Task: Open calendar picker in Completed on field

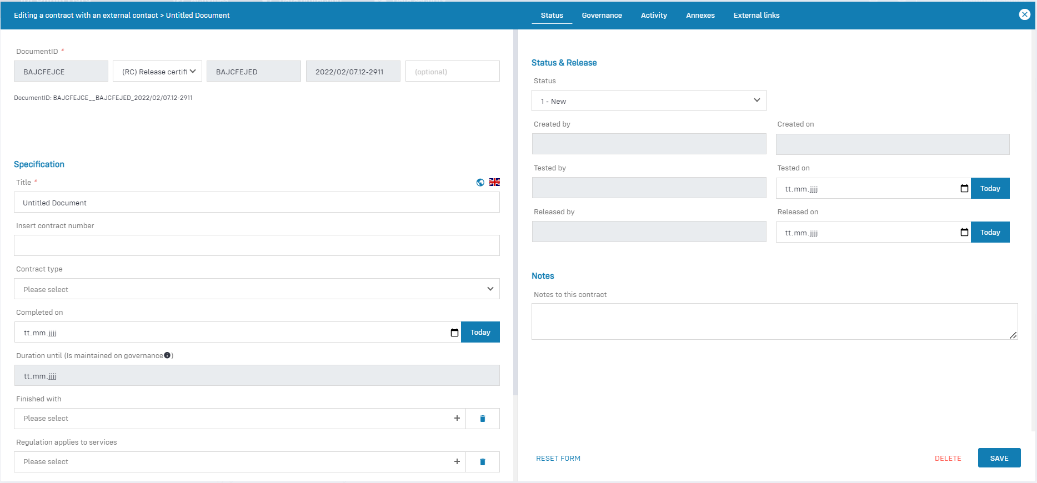Action: 454,333
